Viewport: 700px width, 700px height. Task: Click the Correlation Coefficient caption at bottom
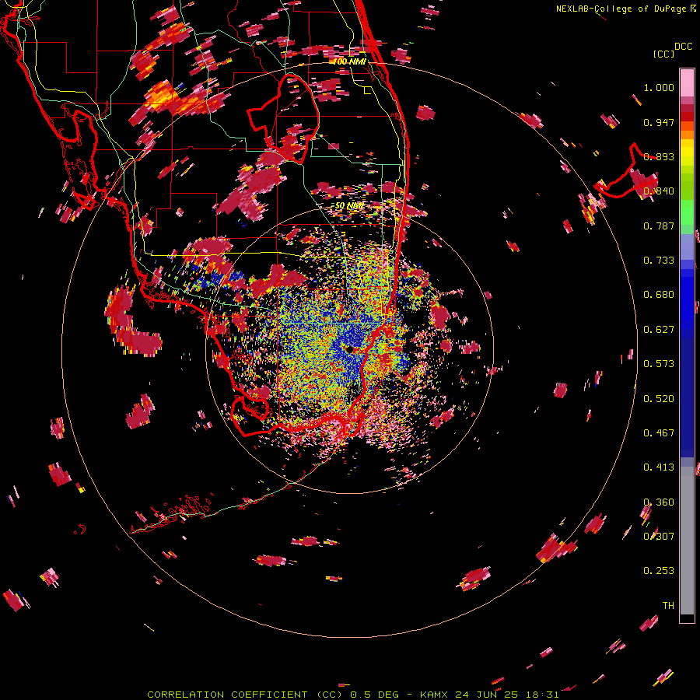353,695
